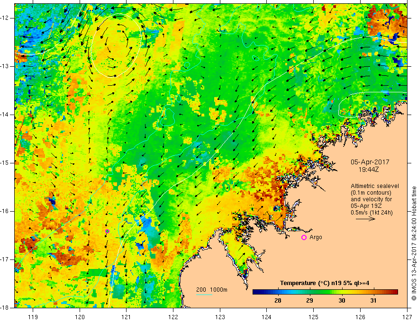417x322 pixels.
Task: Click the '31' colorbar tick label
Action: click(373, 301)
